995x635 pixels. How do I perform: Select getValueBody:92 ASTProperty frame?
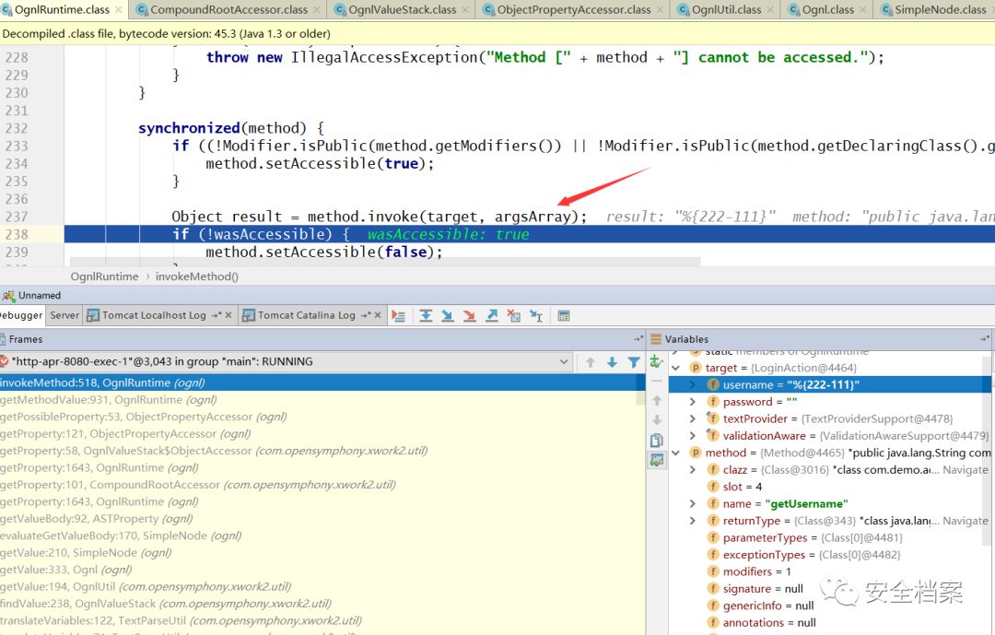point(322,519)
